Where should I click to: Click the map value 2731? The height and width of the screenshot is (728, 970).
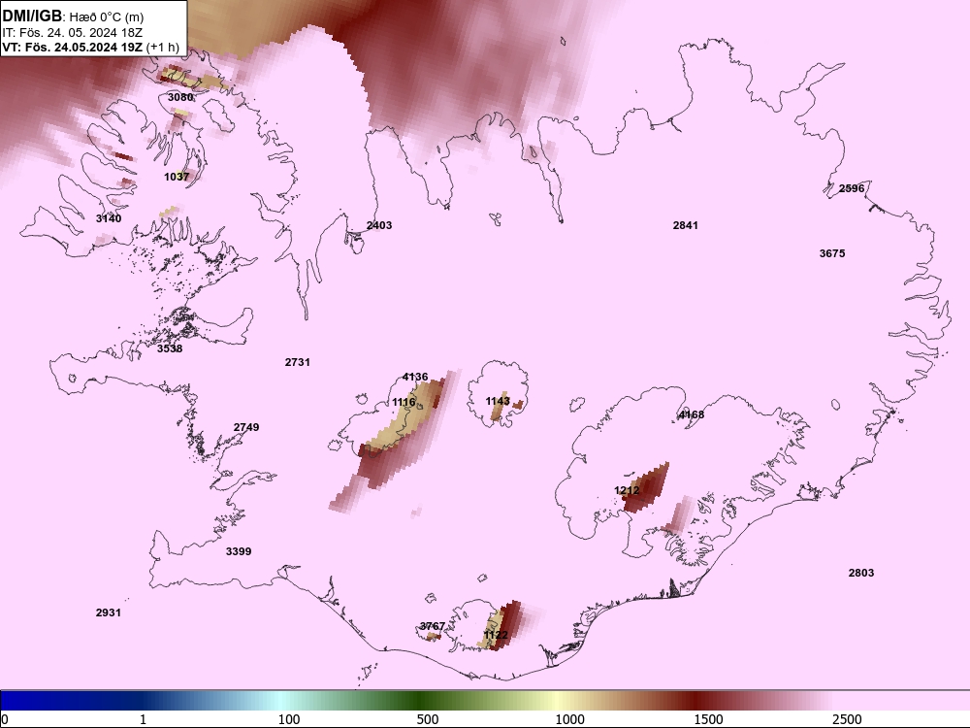[298, 362]
